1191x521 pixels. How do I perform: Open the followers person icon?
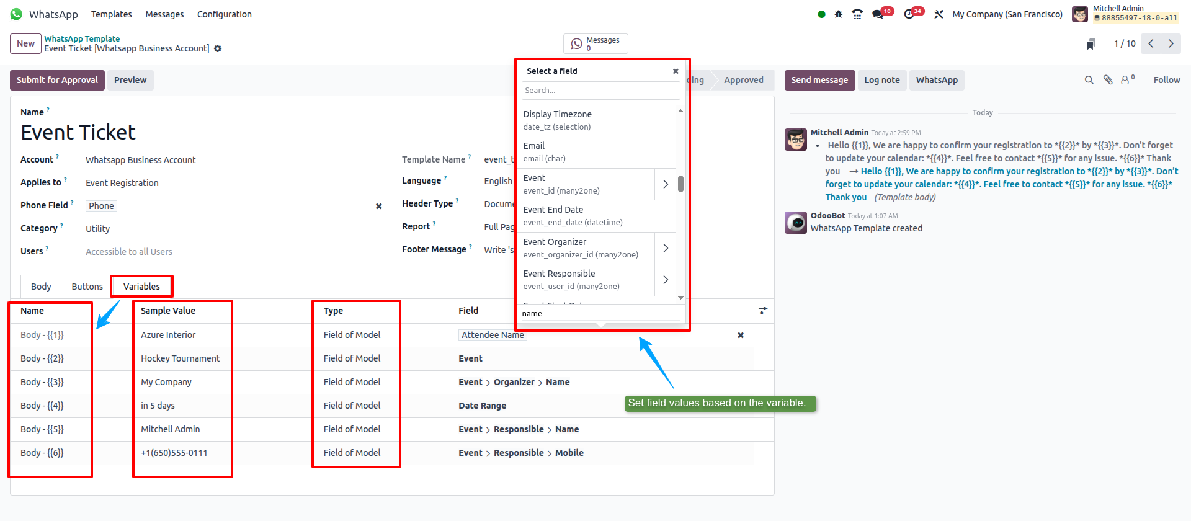[1126, 80]
